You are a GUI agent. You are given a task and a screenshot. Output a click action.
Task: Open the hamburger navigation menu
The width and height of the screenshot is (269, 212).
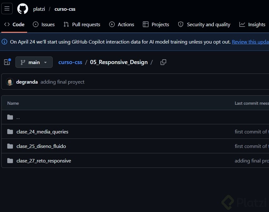(x=7, y=9)
